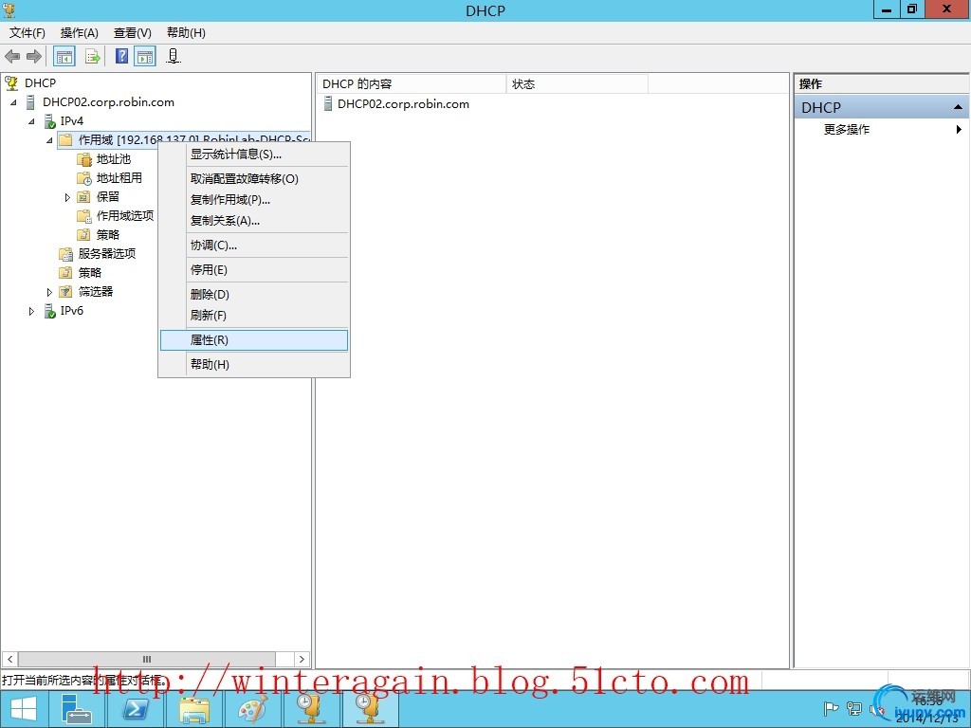Open the 更多操作 submenu arrow
Viewport: 971px width, 728px height.
pos(959,129)
